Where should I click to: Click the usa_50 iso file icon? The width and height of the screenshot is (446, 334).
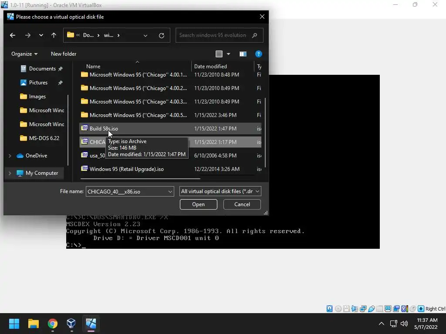tap(84, 155)
